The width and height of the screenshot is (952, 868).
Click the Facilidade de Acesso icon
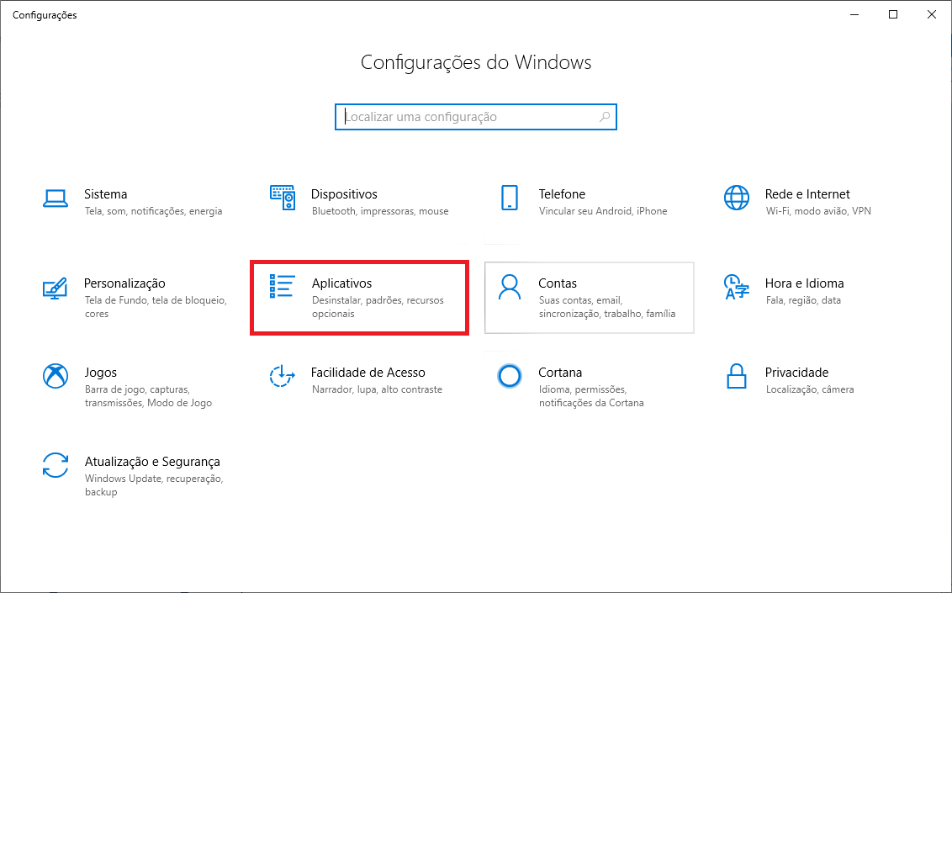click(x=283, y=376)
